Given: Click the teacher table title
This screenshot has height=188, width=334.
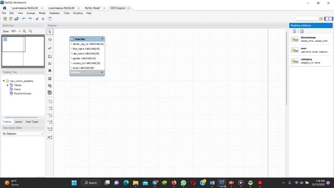Looking at the screenshot, I should pyautogui.click(x=80, y=39).
